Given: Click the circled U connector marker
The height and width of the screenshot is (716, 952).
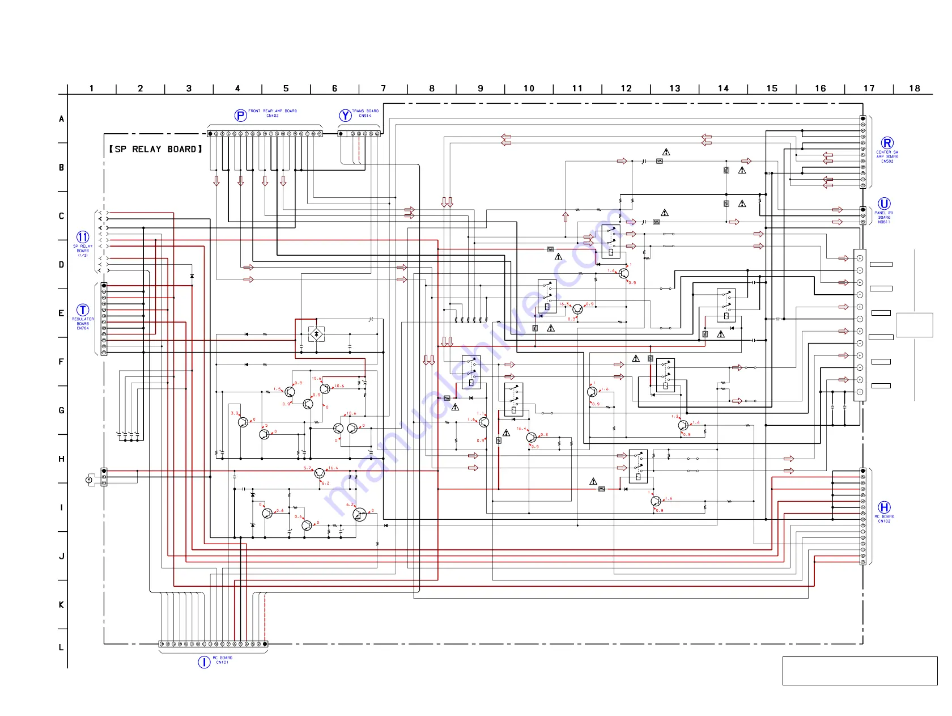Looking at the screenshot, I should (x=884, y=204).
